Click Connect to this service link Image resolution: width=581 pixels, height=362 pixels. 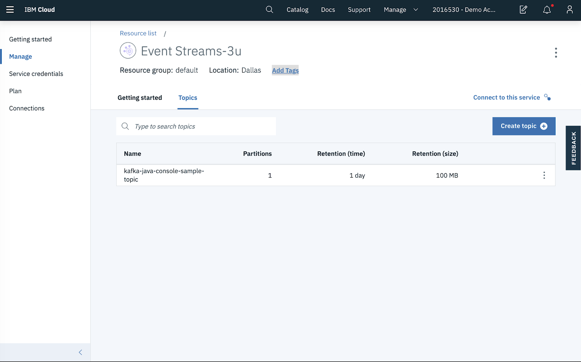[506, 97]
